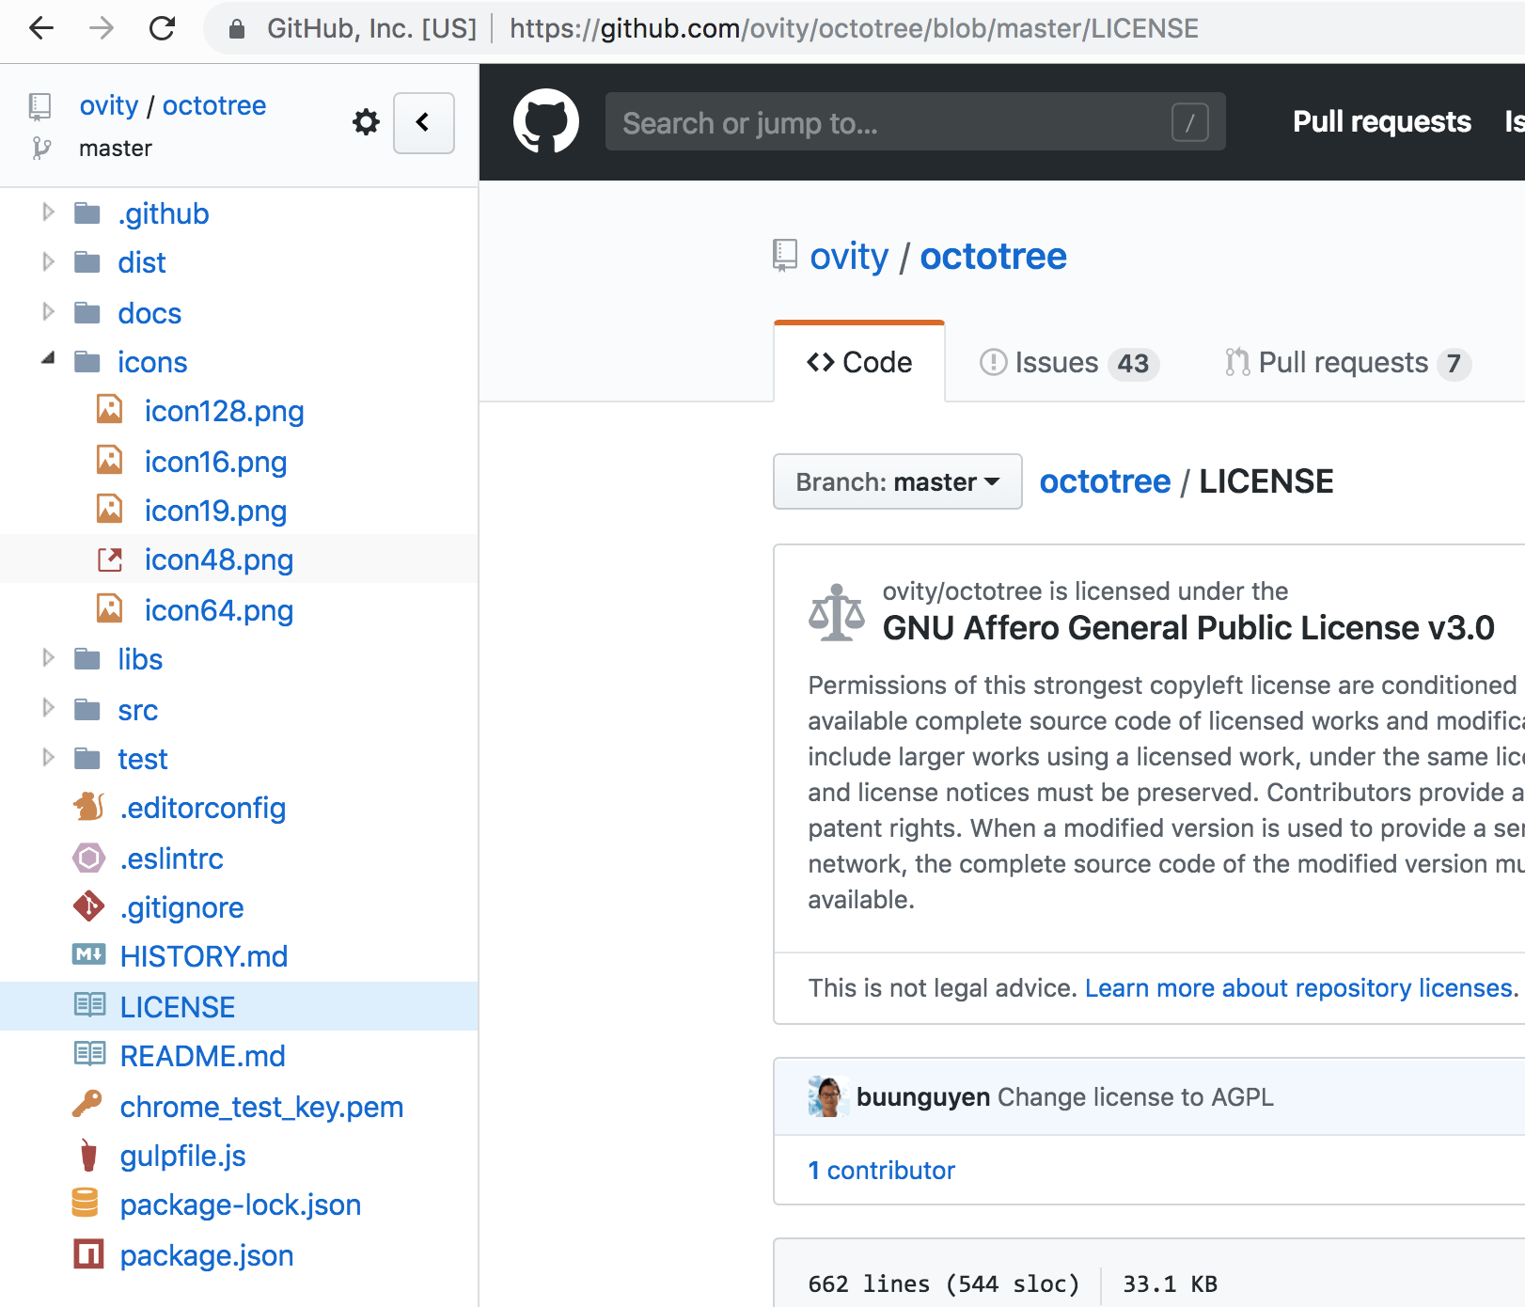Open README.md file

(x=202, y=1056)
